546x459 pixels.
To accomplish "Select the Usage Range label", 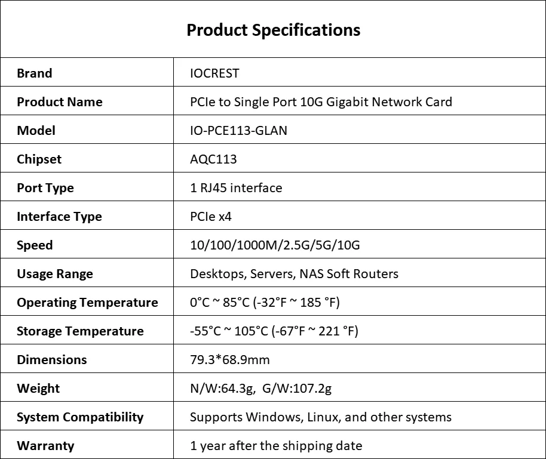I will point(55,274).
